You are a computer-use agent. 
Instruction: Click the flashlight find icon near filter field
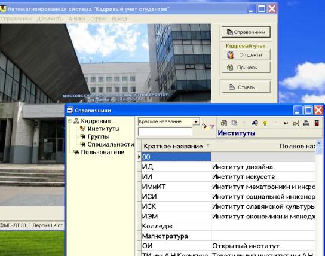pyautogui.click(x=204, y=126)
